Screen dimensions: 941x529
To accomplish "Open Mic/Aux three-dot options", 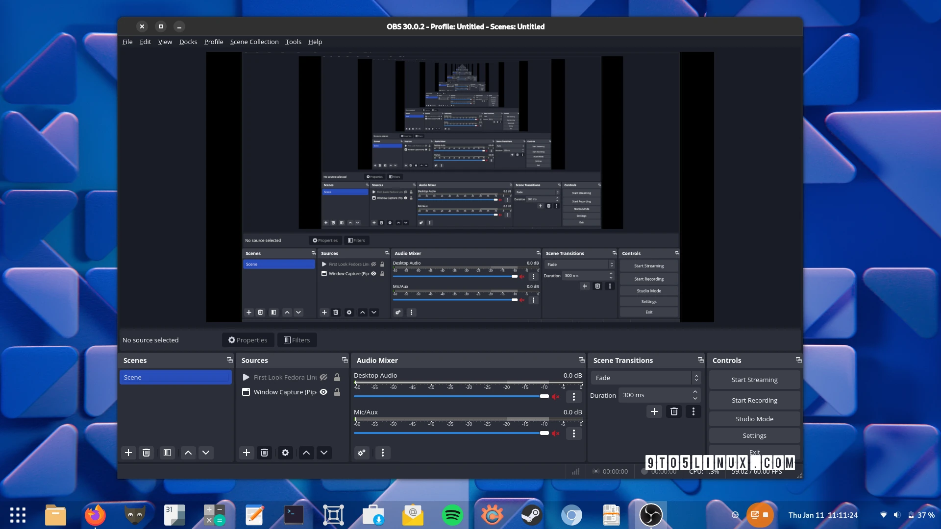I will click(x=574, y=433).
